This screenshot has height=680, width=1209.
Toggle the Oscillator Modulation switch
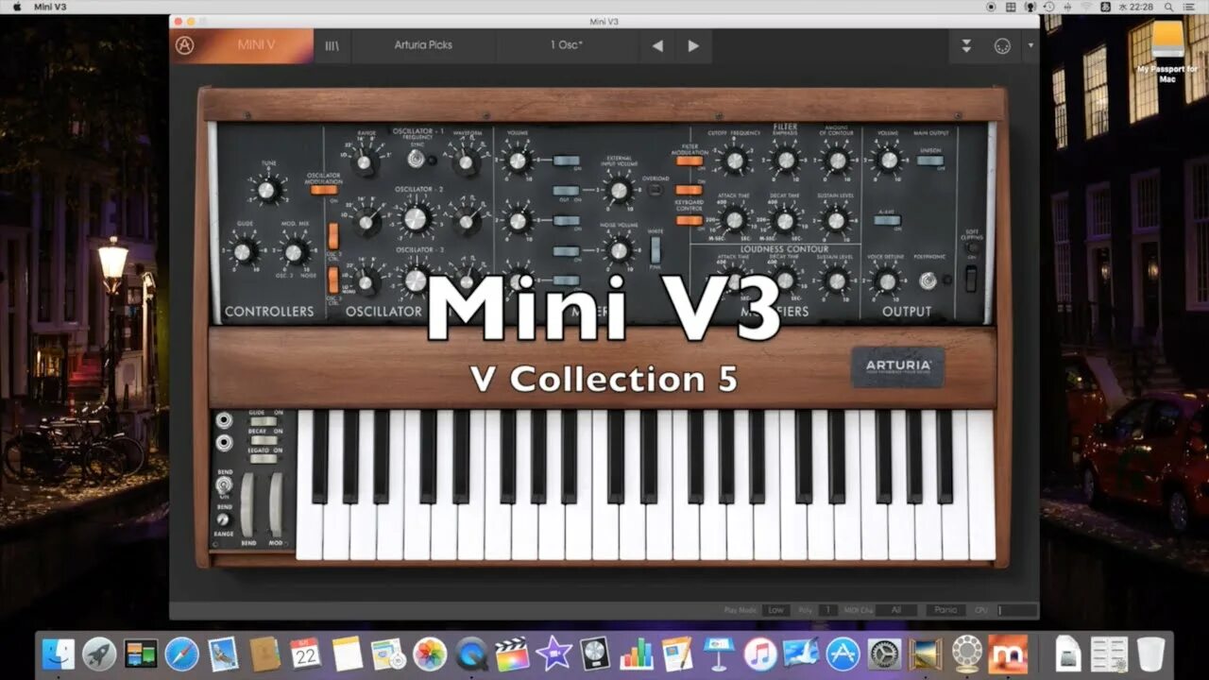[324, 190]
